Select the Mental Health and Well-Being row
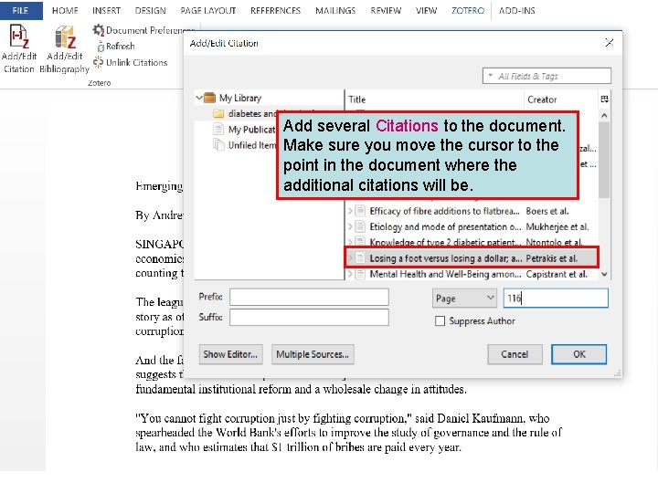Image resolution: width=658 pixels, height=493 pixels. tap(472, 274)
